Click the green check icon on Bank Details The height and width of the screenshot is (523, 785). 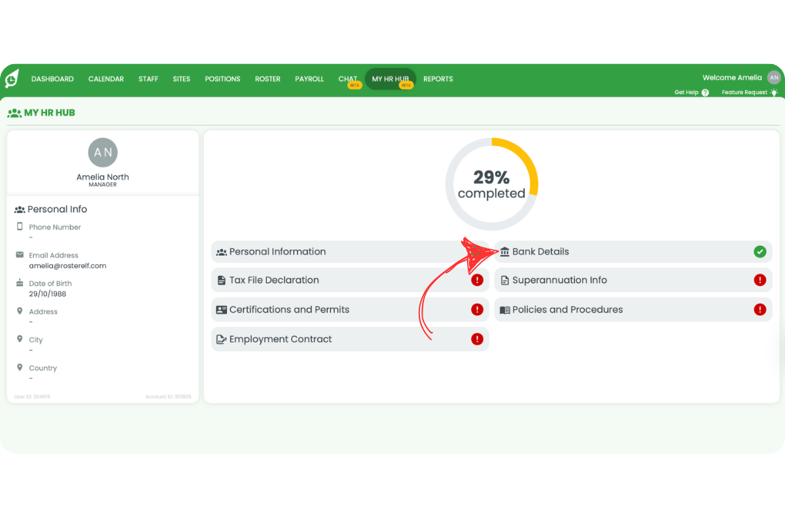(x=759, y=252)
